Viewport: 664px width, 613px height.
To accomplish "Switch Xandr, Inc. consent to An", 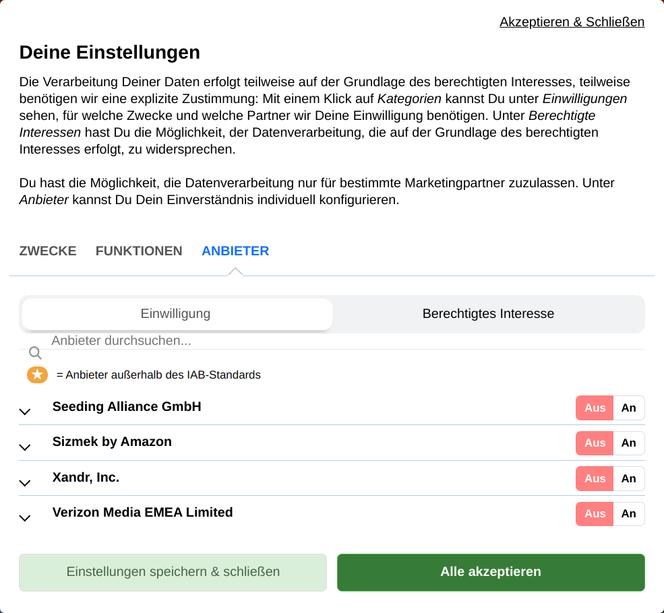I will [629, 479].
